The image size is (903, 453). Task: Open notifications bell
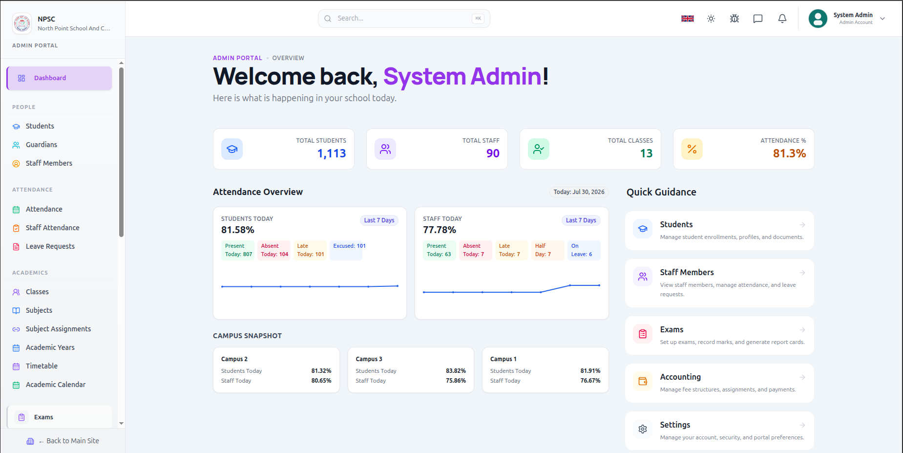pyautogui.click(x=782, y=19)
